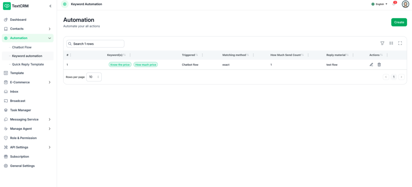412x187 pixels.
Task: Click the Manage Agent user icon
Action: [x=6, y=129]
